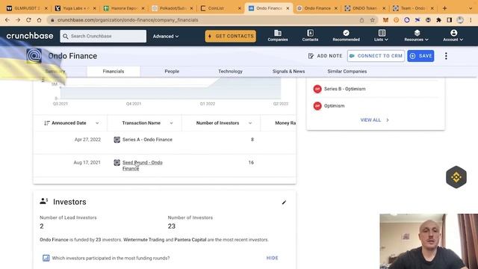Edit the Investors section with pencil icon
Image resolution: width=478 pixels, height=269 pixels.
pyautogui.click(x=284, y=202)
